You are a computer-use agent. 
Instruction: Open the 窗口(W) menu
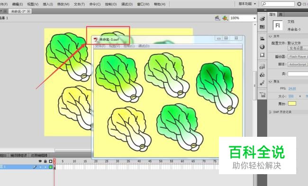(x=143, y=4)
